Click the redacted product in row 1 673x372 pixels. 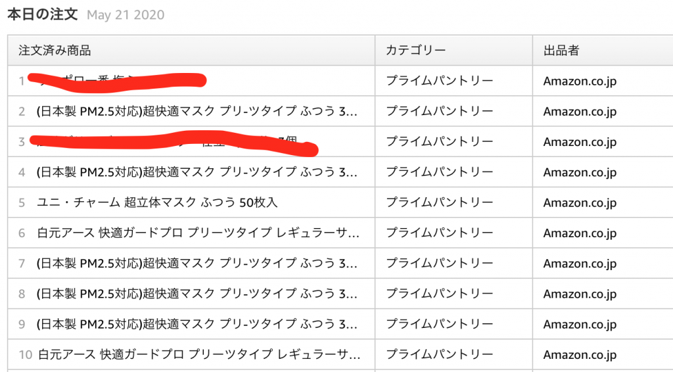pos(117,81)
